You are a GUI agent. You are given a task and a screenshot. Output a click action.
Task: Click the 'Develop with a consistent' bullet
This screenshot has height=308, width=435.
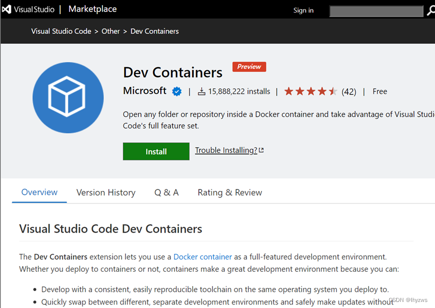[215, 289]
